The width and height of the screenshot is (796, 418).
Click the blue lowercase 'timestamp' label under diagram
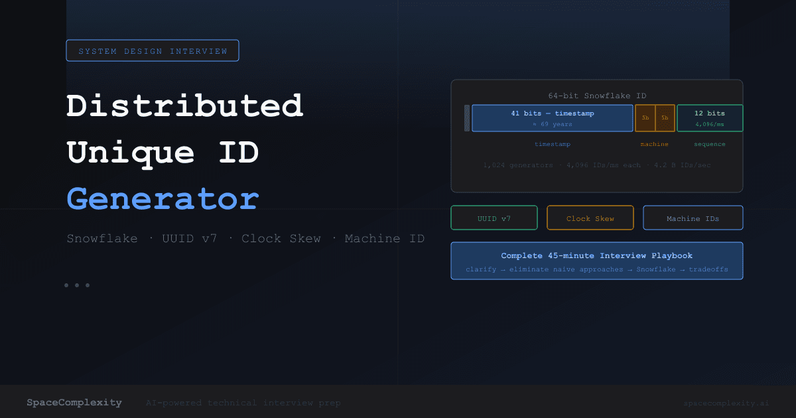click(553, 144)
